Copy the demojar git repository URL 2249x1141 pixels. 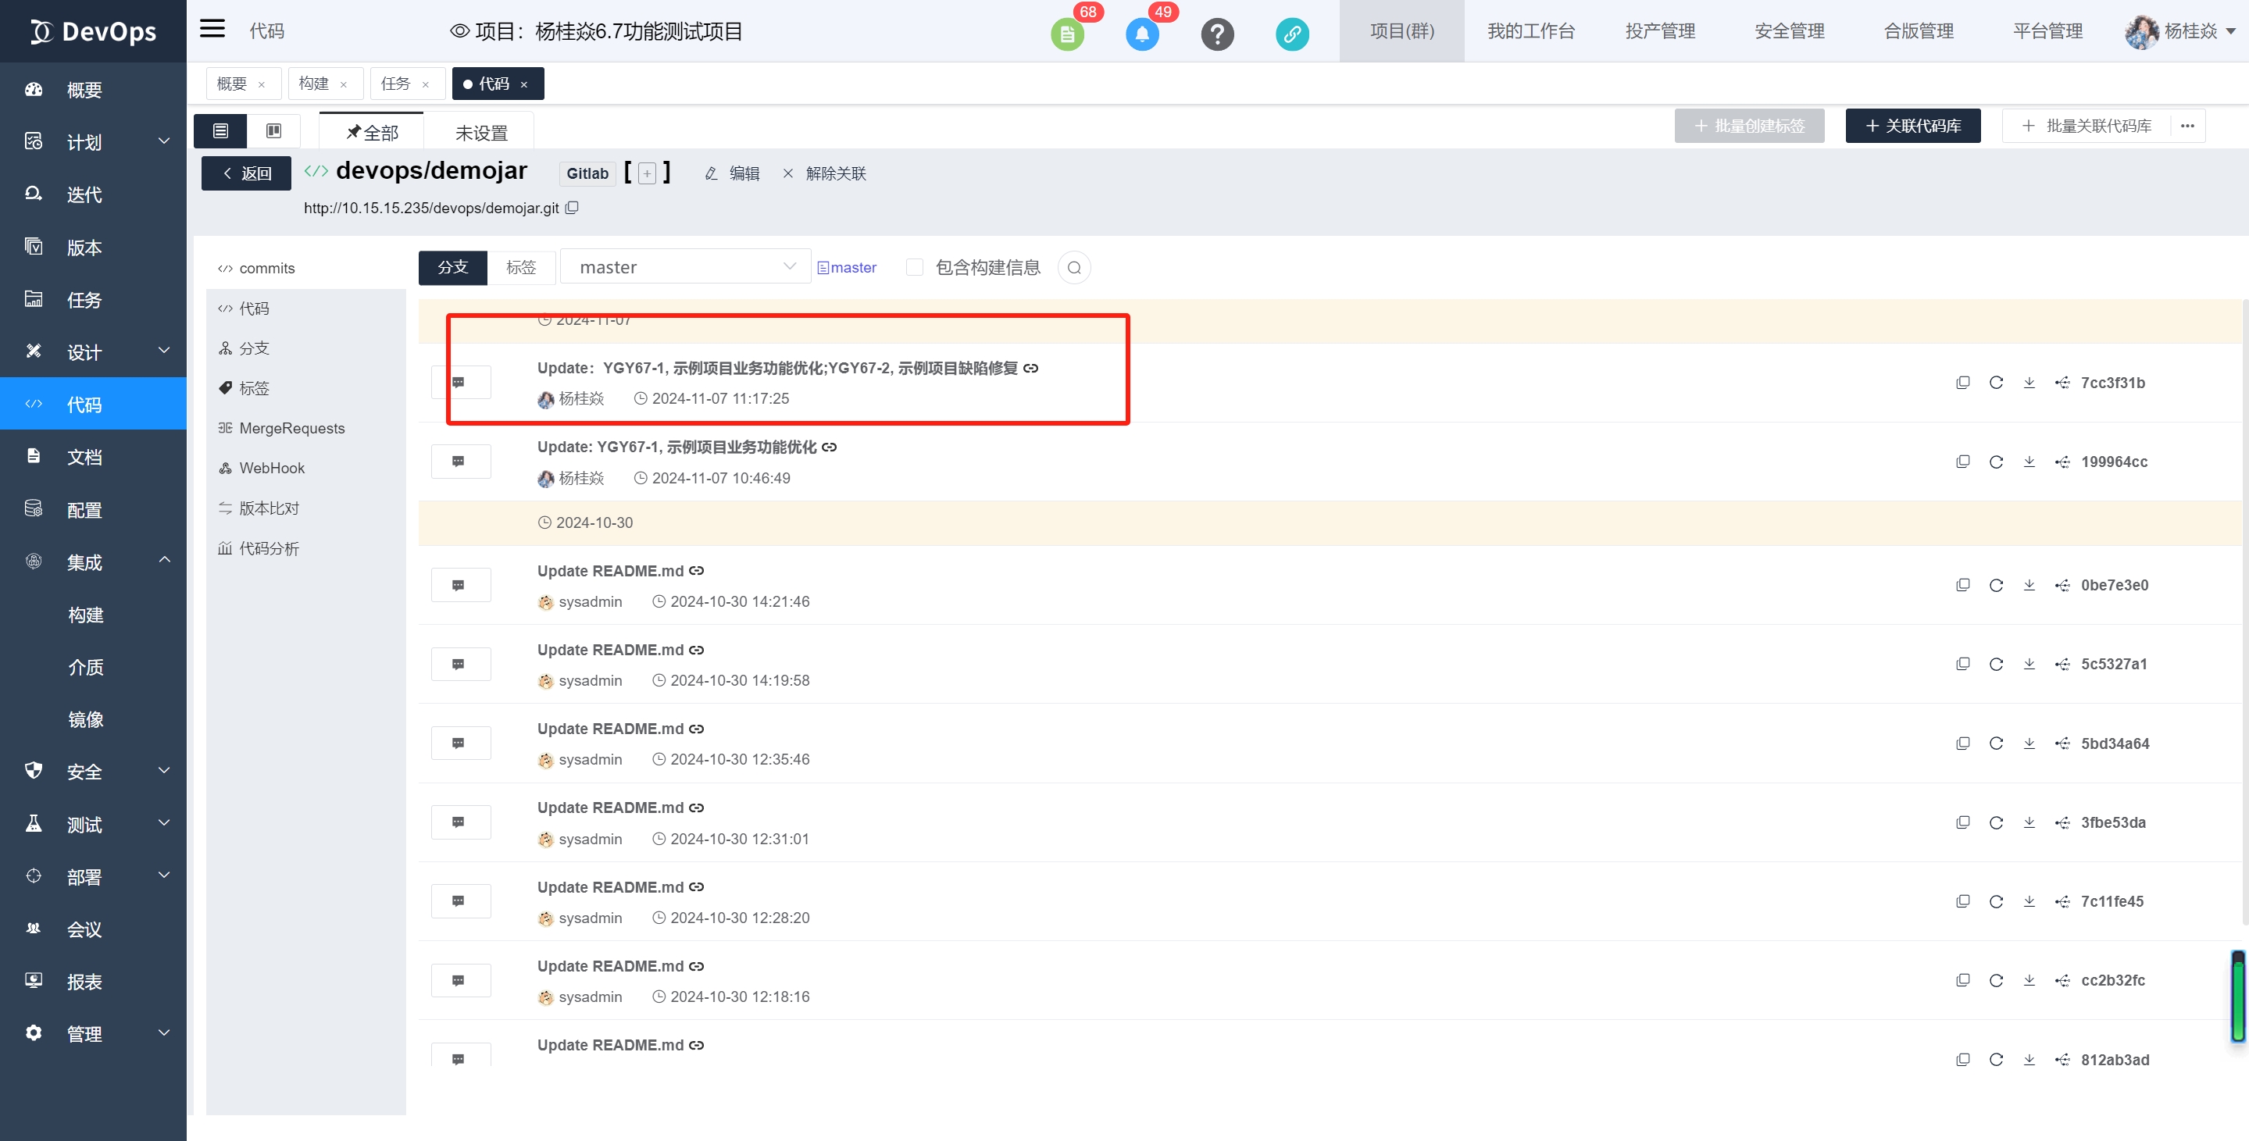click(x=572, y=208)
